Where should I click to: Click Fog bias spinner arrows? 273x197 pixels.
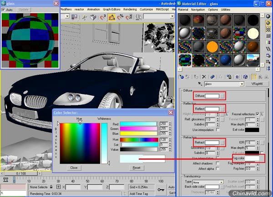pyautogui.click(x=258, y=169)
